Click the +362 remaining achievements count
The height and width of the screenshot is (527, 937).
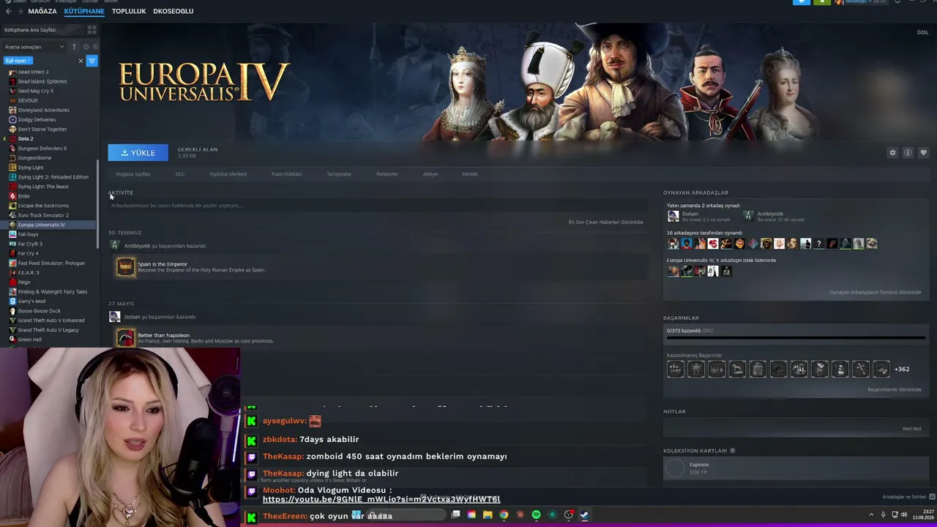point(902,369)
